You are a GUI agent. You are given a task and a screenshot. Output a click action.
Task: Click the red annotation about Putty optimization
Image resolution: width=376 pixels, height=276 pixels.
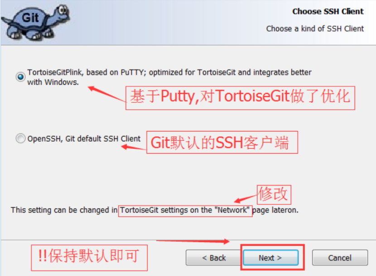[240, 98]
